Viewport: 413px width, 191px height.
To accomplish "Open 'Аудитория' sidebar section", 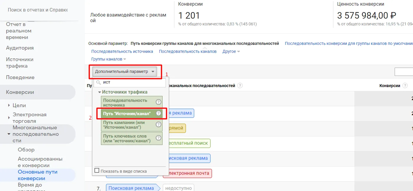I will tap(20, 48).
